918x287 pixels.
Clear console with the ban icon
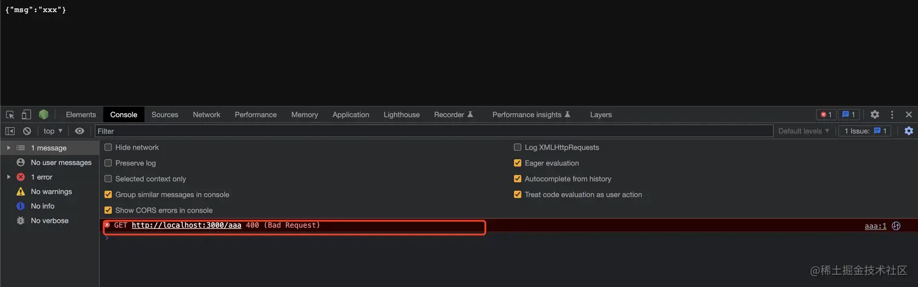point(27,131)
